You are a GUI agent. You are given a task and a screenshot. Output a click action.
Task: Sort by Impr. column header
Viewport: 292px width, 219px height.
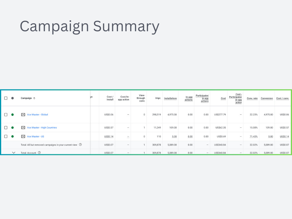tap(158, 98)
